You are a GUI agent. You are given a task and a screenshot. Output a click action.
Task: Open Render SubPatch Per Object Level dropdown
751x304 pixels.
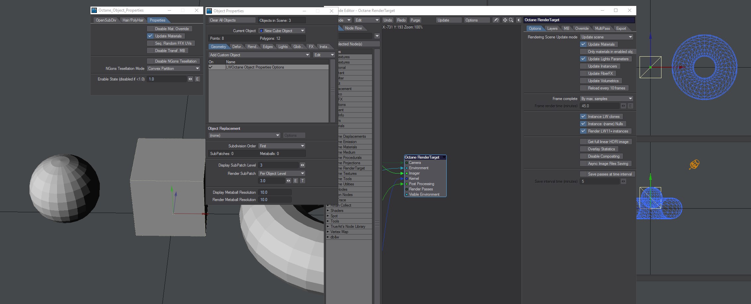point(282,174)
